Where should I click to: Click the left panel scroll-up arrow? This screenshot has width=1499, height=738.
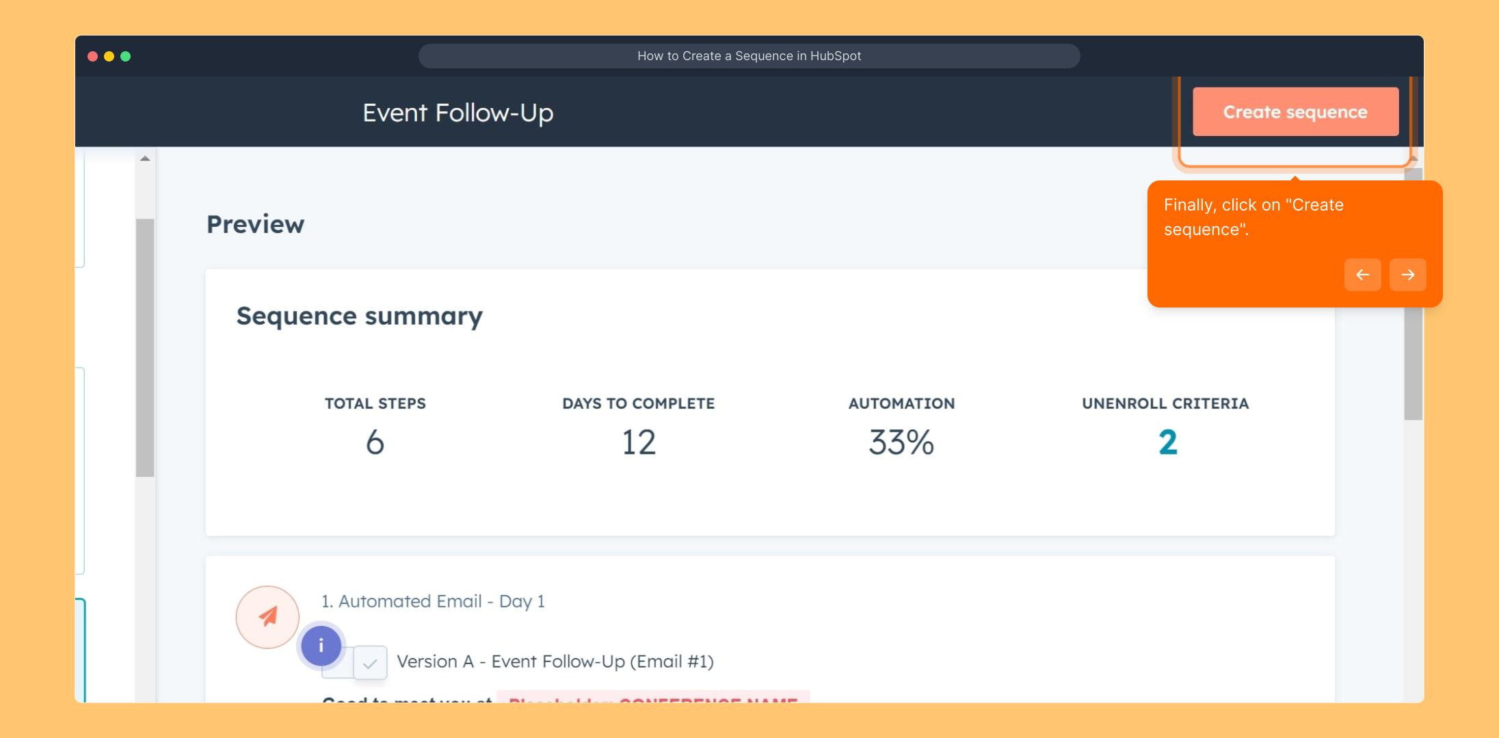(x=145, y=159)
